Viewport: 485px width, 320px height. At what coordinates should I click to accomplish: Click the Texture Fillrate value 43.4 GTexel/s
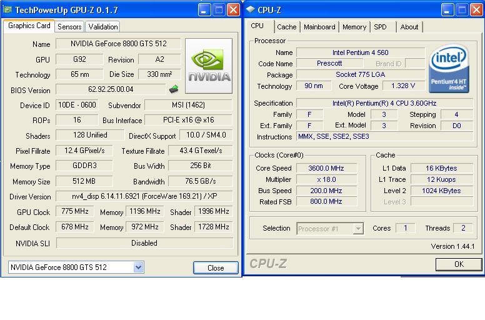(201, 151)
